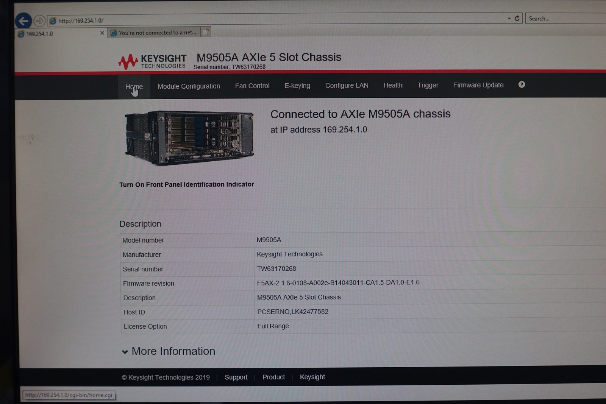Click the 'License Option' row label
Viewport: 606px width, 404px height.
coord(145,326)
